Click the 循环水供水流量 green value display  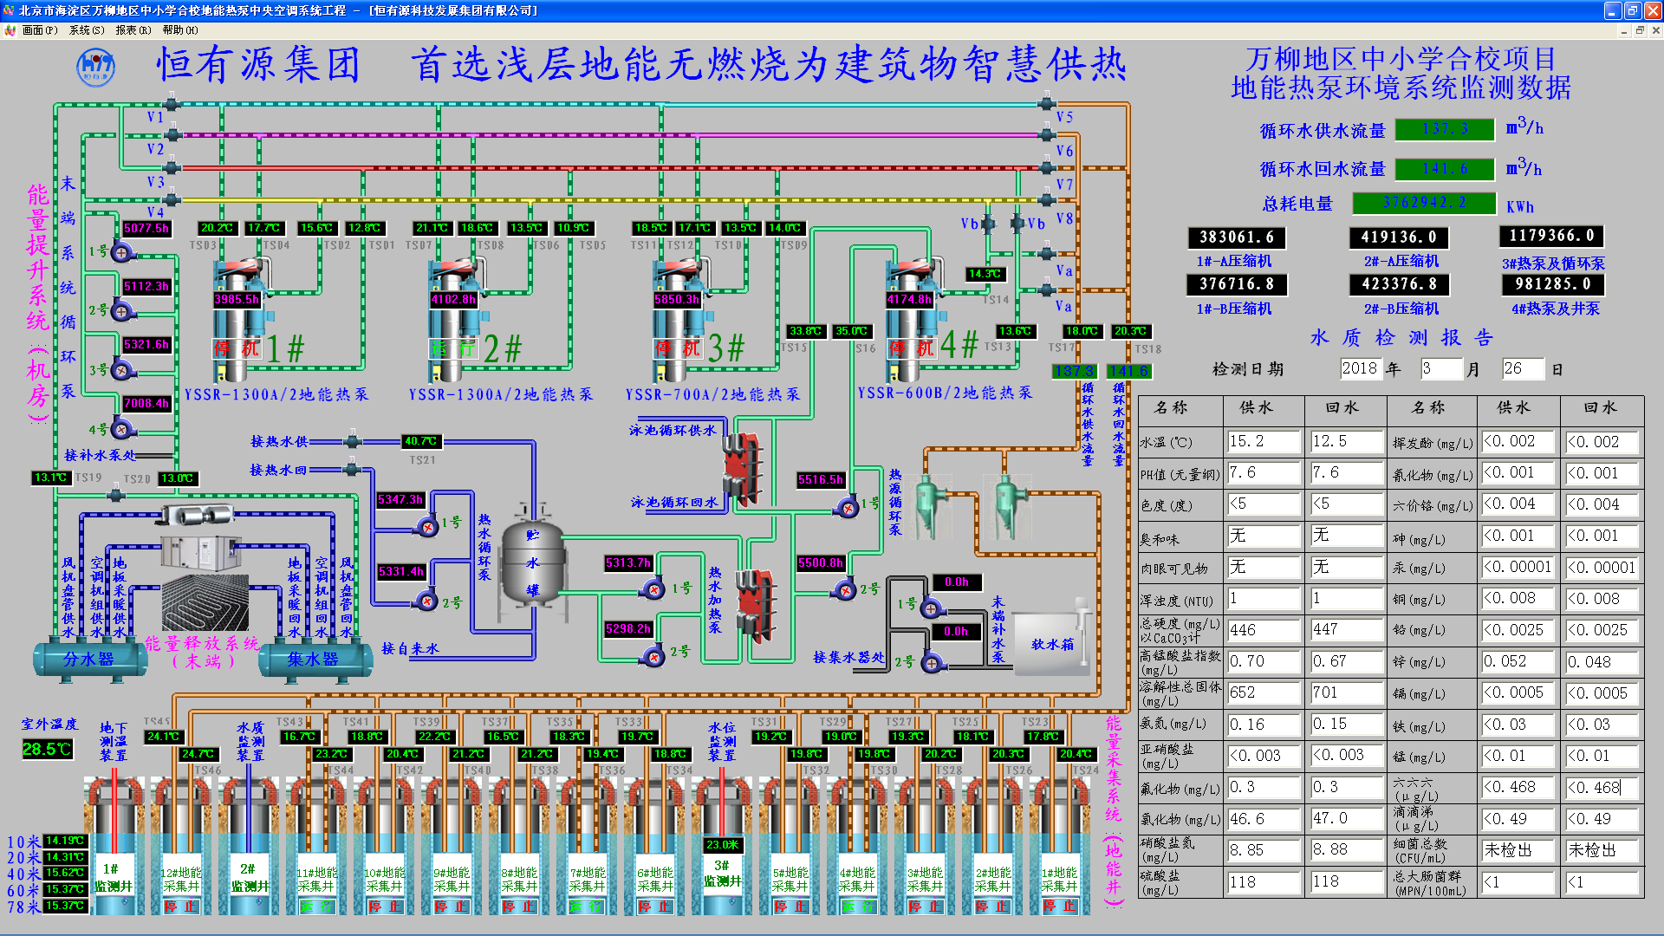point(1445,129)
